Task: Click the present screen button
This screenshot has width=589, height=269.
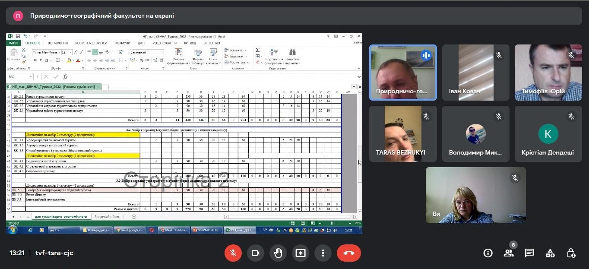Action: (301, 253)
